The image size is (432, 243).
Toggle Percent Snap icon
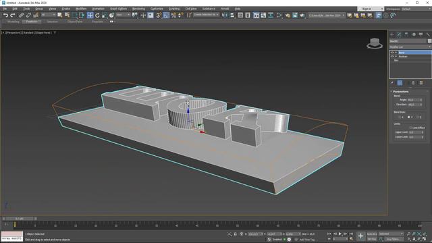173,16
